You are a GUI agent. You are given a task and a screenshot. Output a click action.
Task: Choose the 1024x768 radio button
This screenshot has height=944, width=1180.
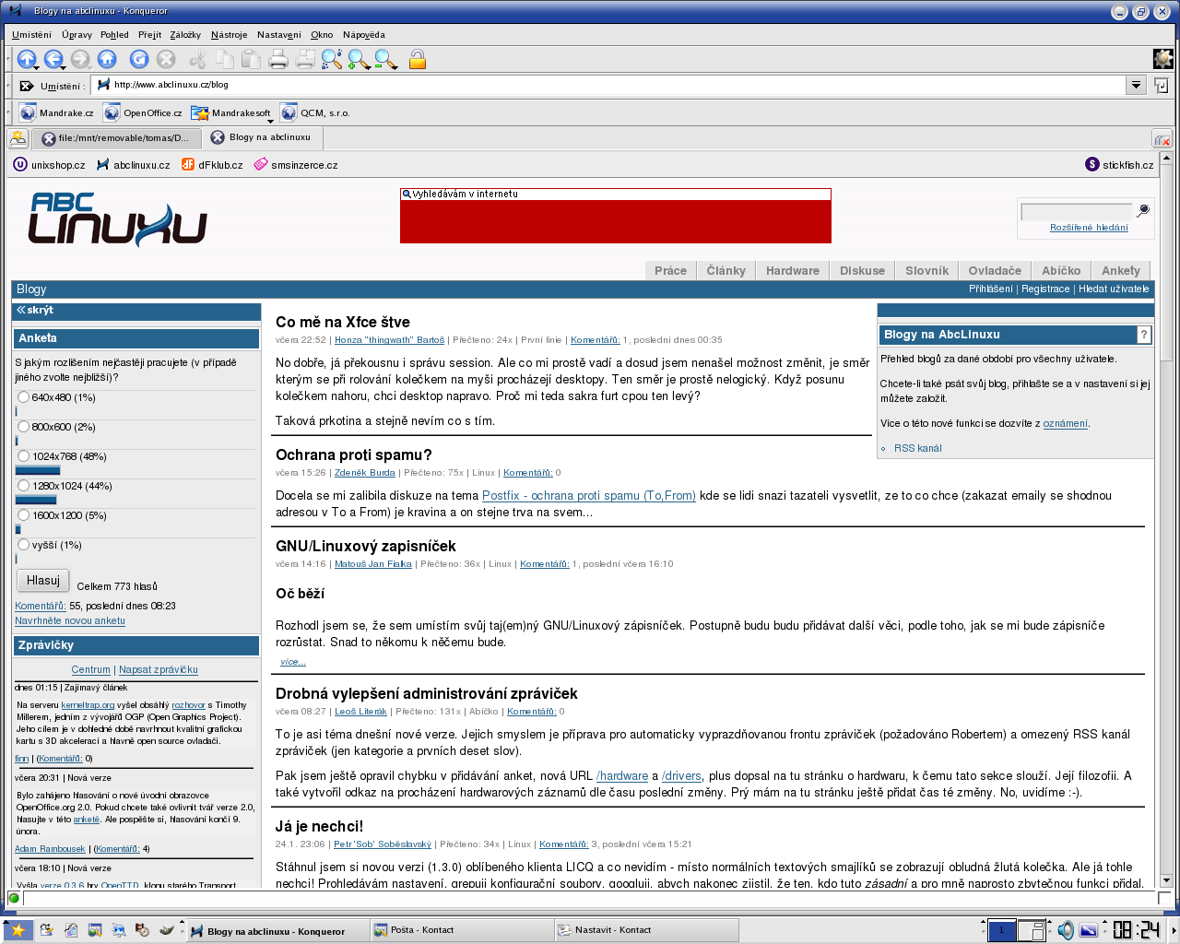(24, 456)
